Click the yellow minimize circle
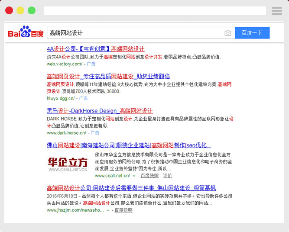Screen dimensions: 289x232 pyautogui.click(x=20, y=10)
